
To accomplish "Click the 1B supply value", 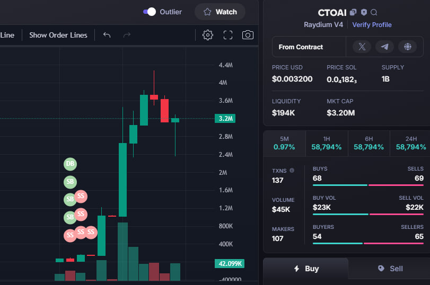I will (385, 79).
